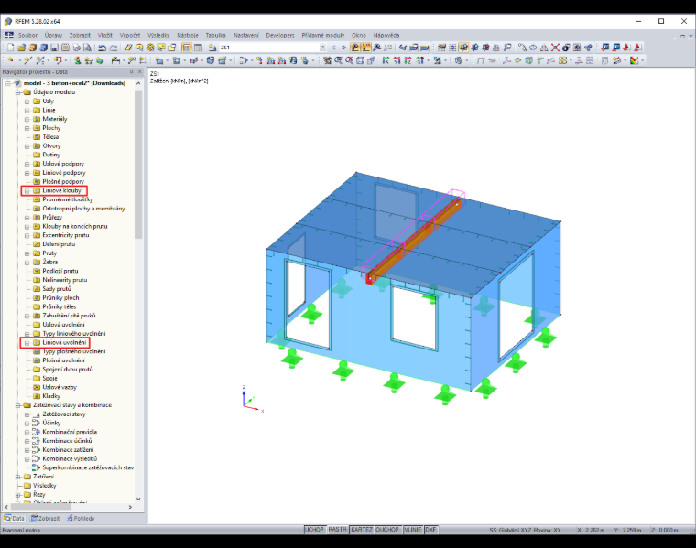Open the Přídavné moduly menu

click(x=323, y=35)
